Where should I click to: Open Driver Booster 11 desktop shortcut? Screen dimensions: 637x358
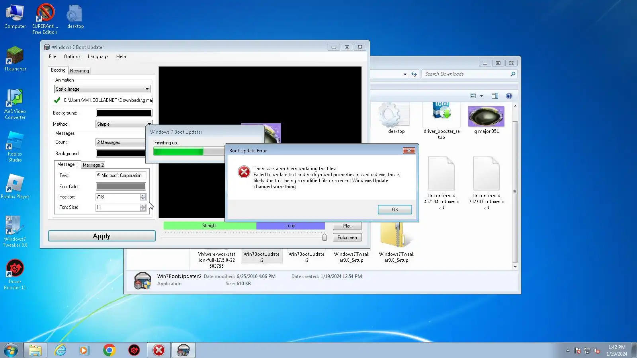point(15,274)
